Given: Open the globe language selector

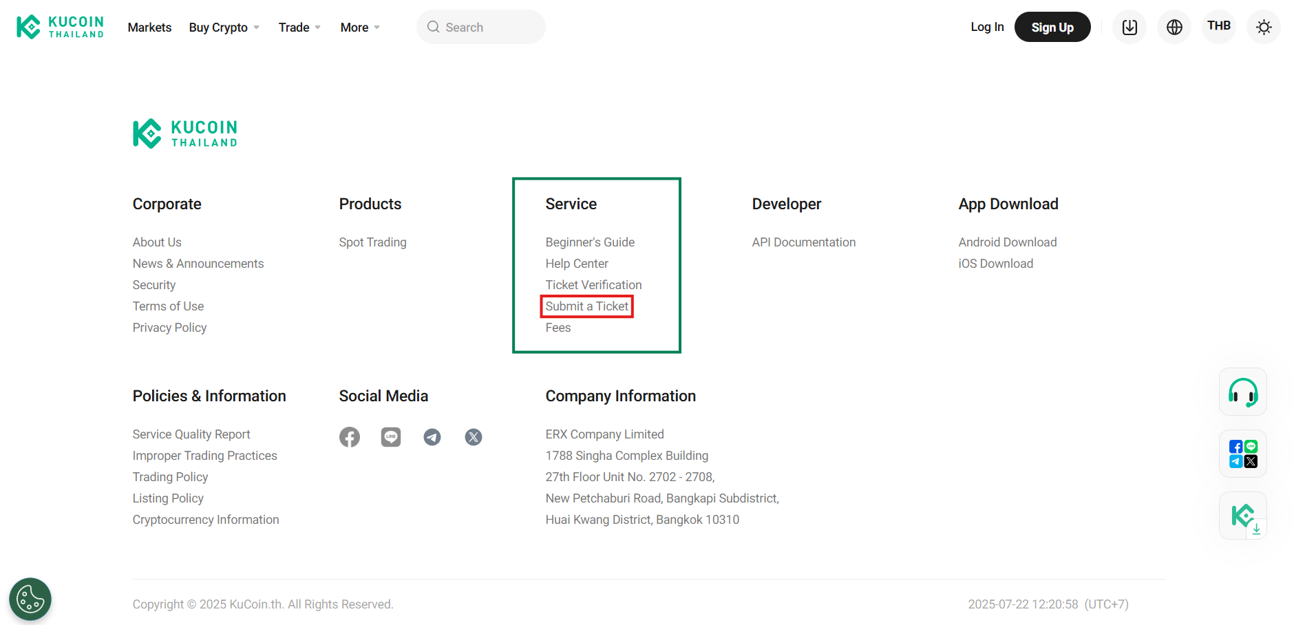Looking at the screenshot, I should tap(1174, 28).
